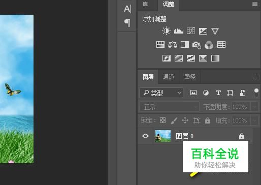Expand the 不透明度 opacity slider arrow

point(254,107)
